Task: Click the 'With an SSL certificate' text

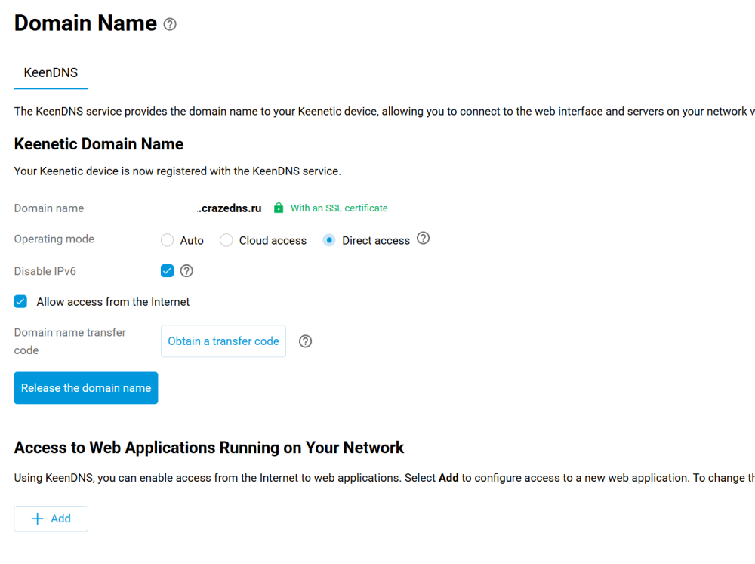Action: coord(339,208)
